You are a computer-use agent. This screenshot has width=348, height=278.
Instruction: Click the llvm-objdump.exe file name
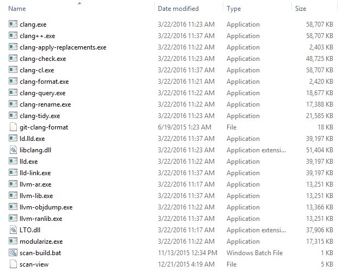(46, 207)
